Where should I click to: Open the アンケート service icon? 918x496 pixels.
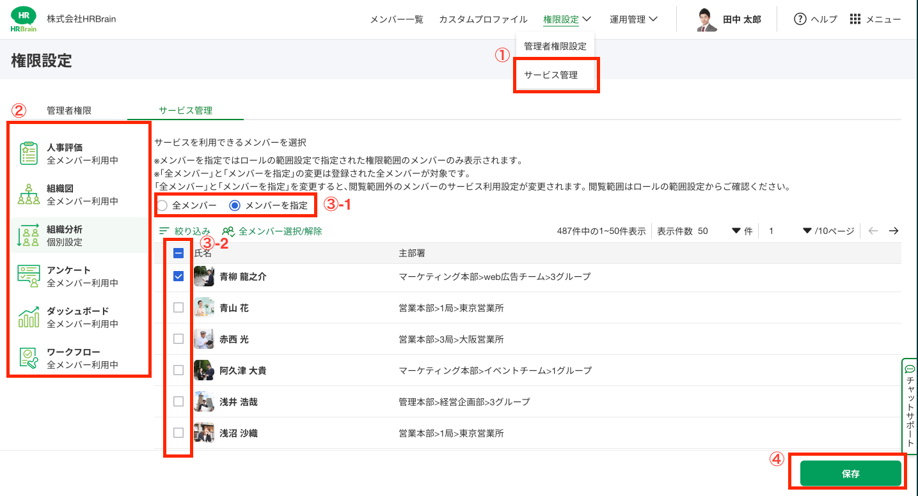click(x=29, y=276)
